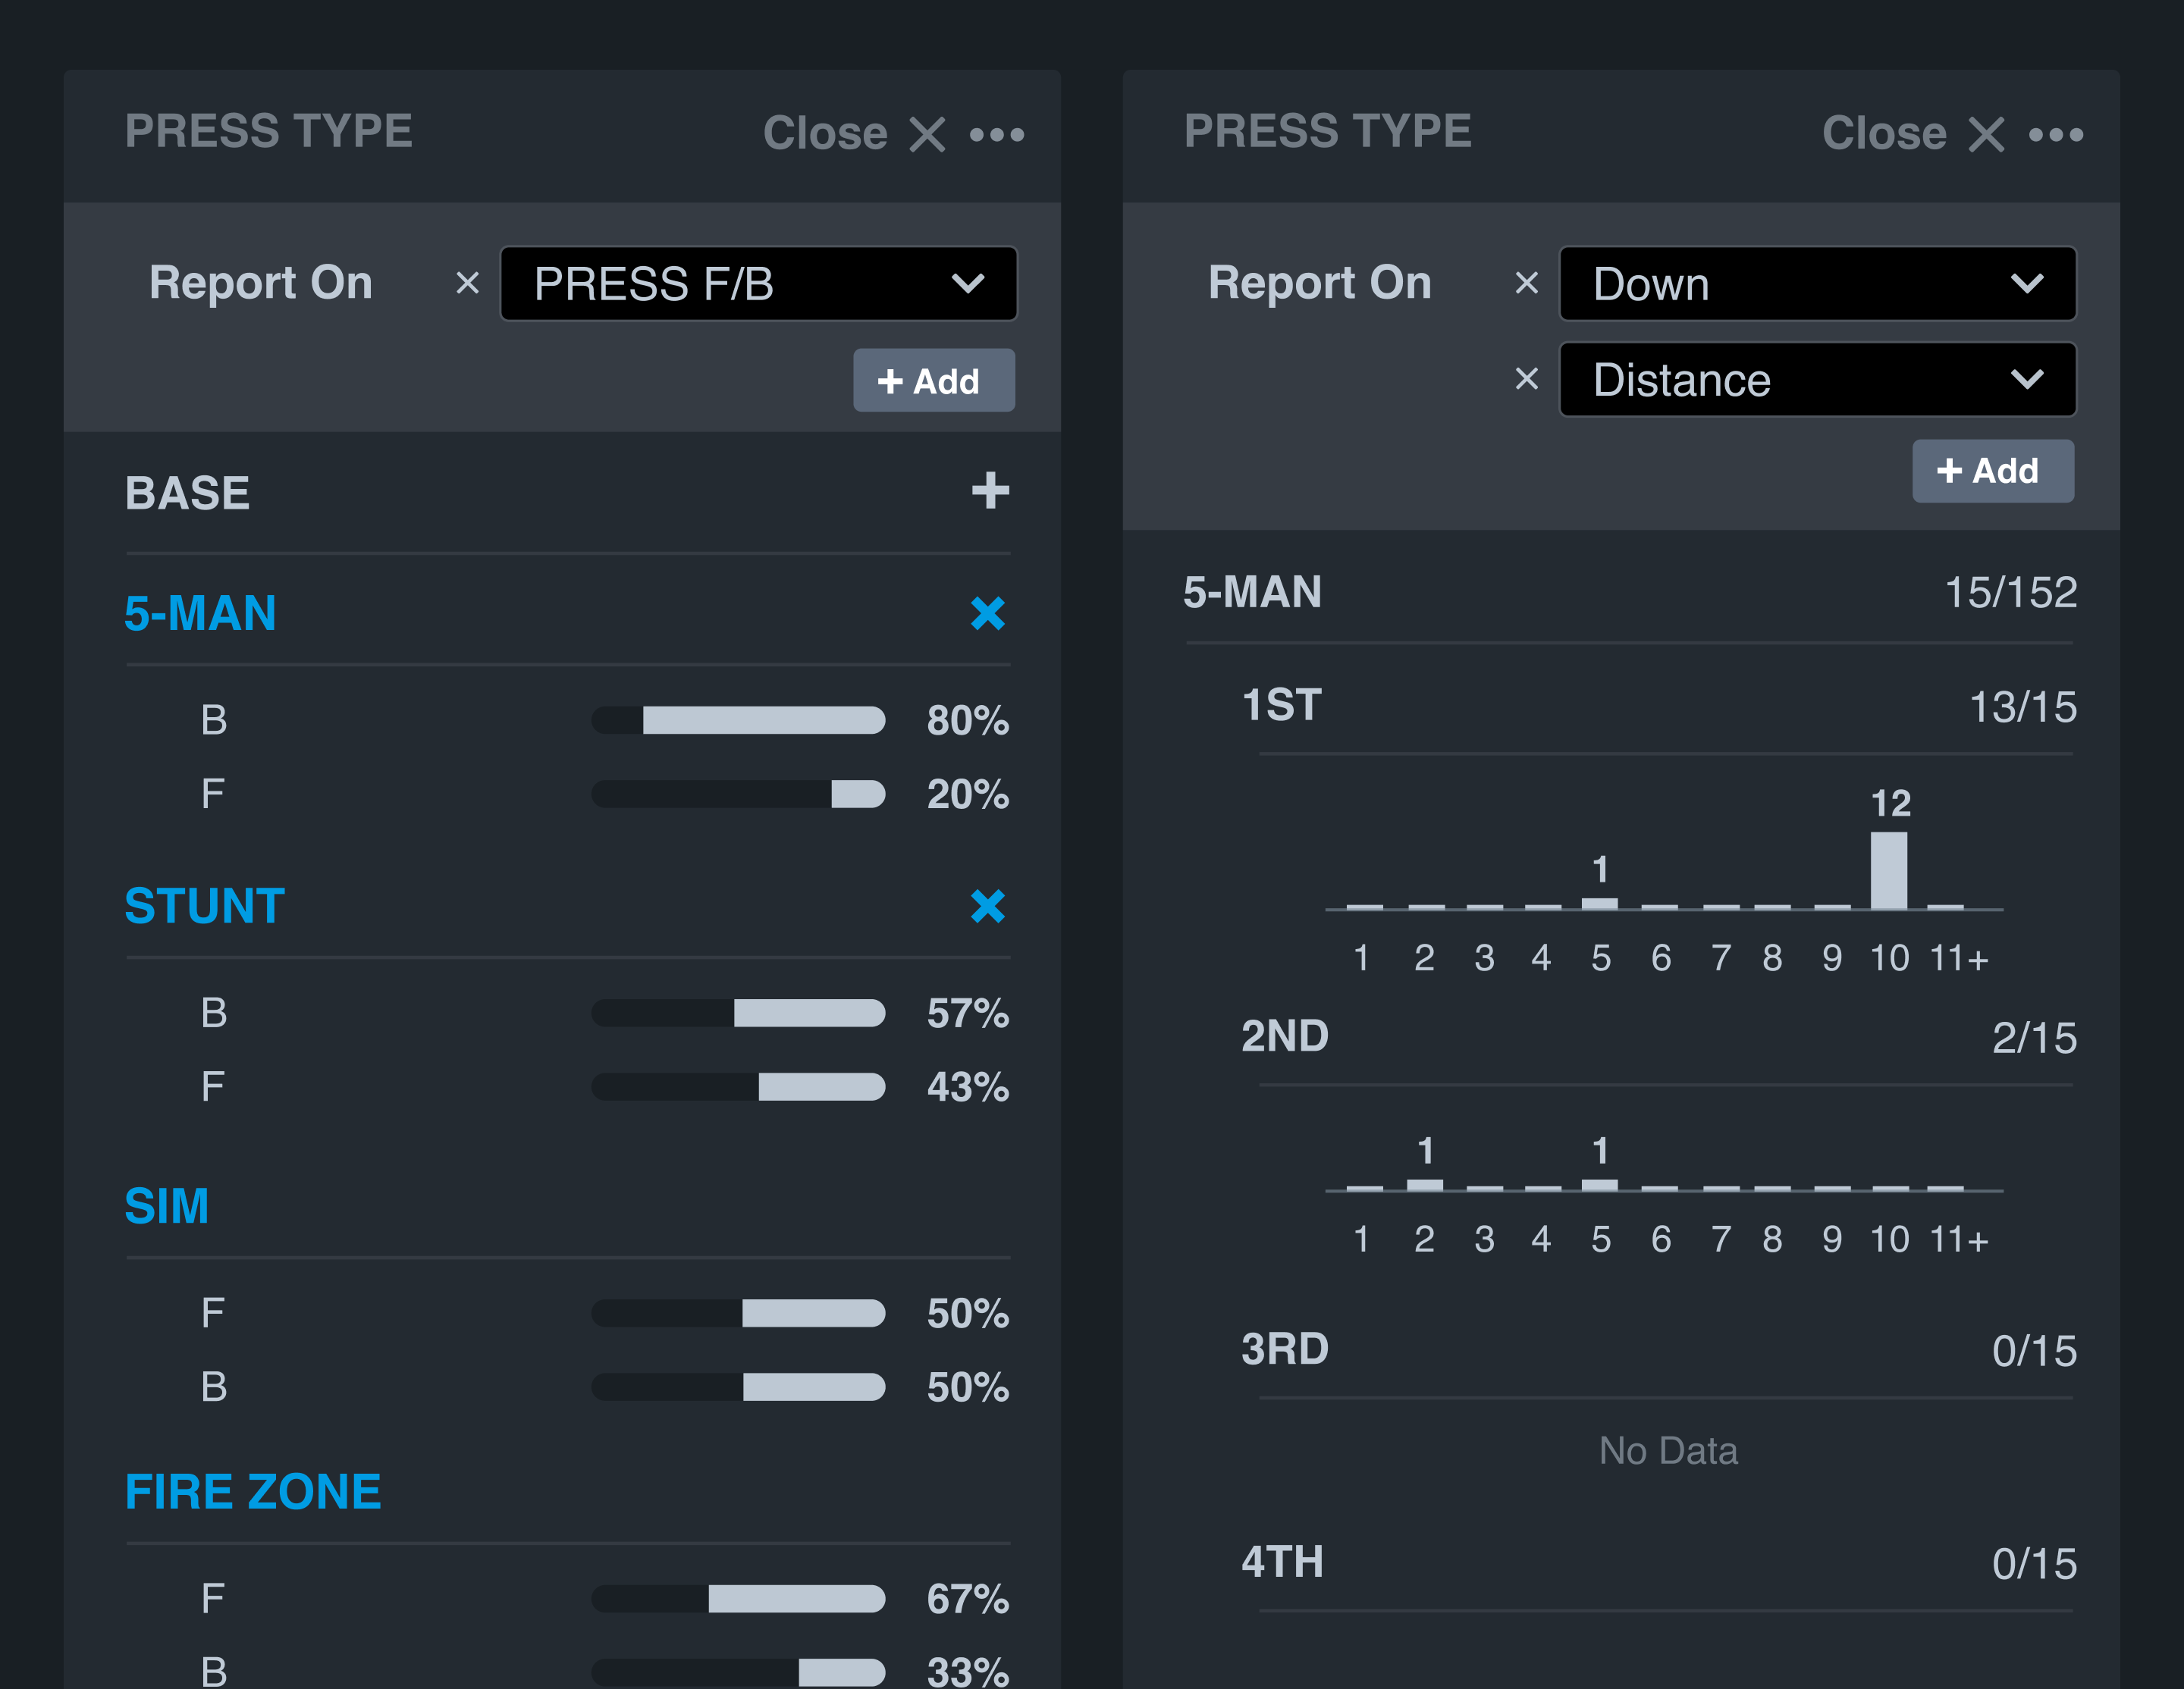Screen dimensions: 2184x1689
Task: Click the 5-MAN B 80% bar
Action: (738, 721)
